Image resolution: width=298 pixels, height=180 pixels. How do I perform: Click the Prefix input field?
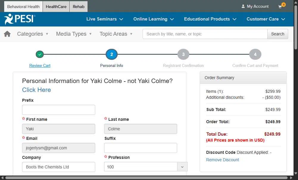point(59,110)
